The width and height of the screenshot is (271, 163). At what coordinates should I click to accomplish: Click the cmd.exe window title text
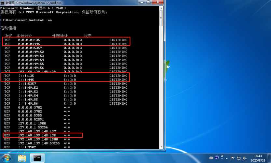[x=34, y=3]
